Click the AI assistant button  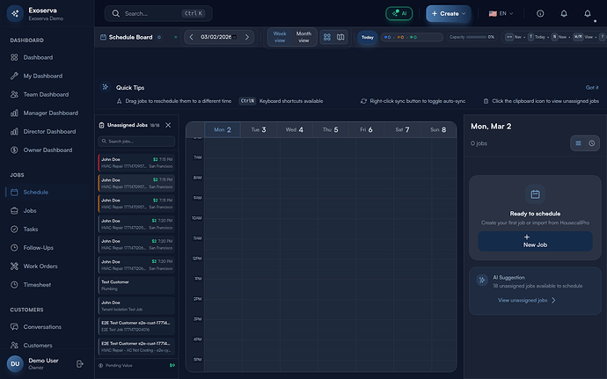(x=399, y=14)
